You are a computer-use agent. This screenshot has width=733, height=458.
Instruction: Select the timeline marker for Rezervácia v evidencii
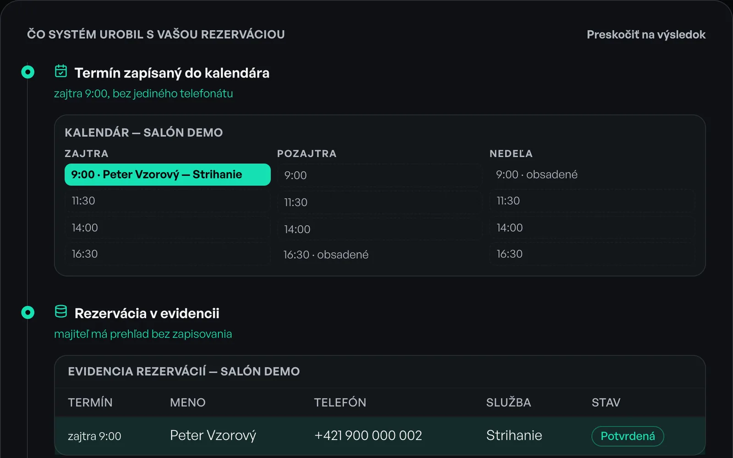(x=28, y=312)
